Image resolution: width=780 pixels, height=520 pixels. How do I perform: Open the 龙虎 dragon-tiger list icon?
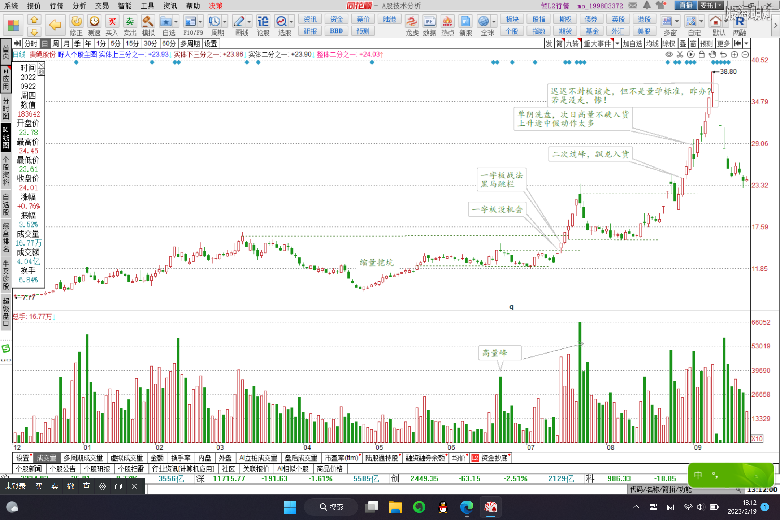click(412, 22)
